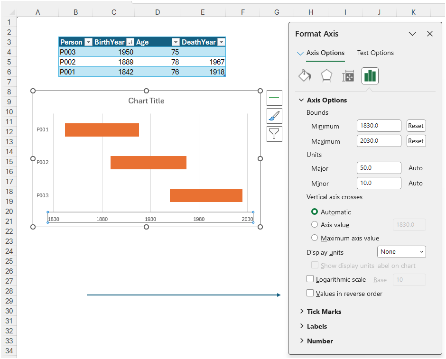Select the cell with DeathYear 1918
The image size is (446, 359).
tap(203, 72)
